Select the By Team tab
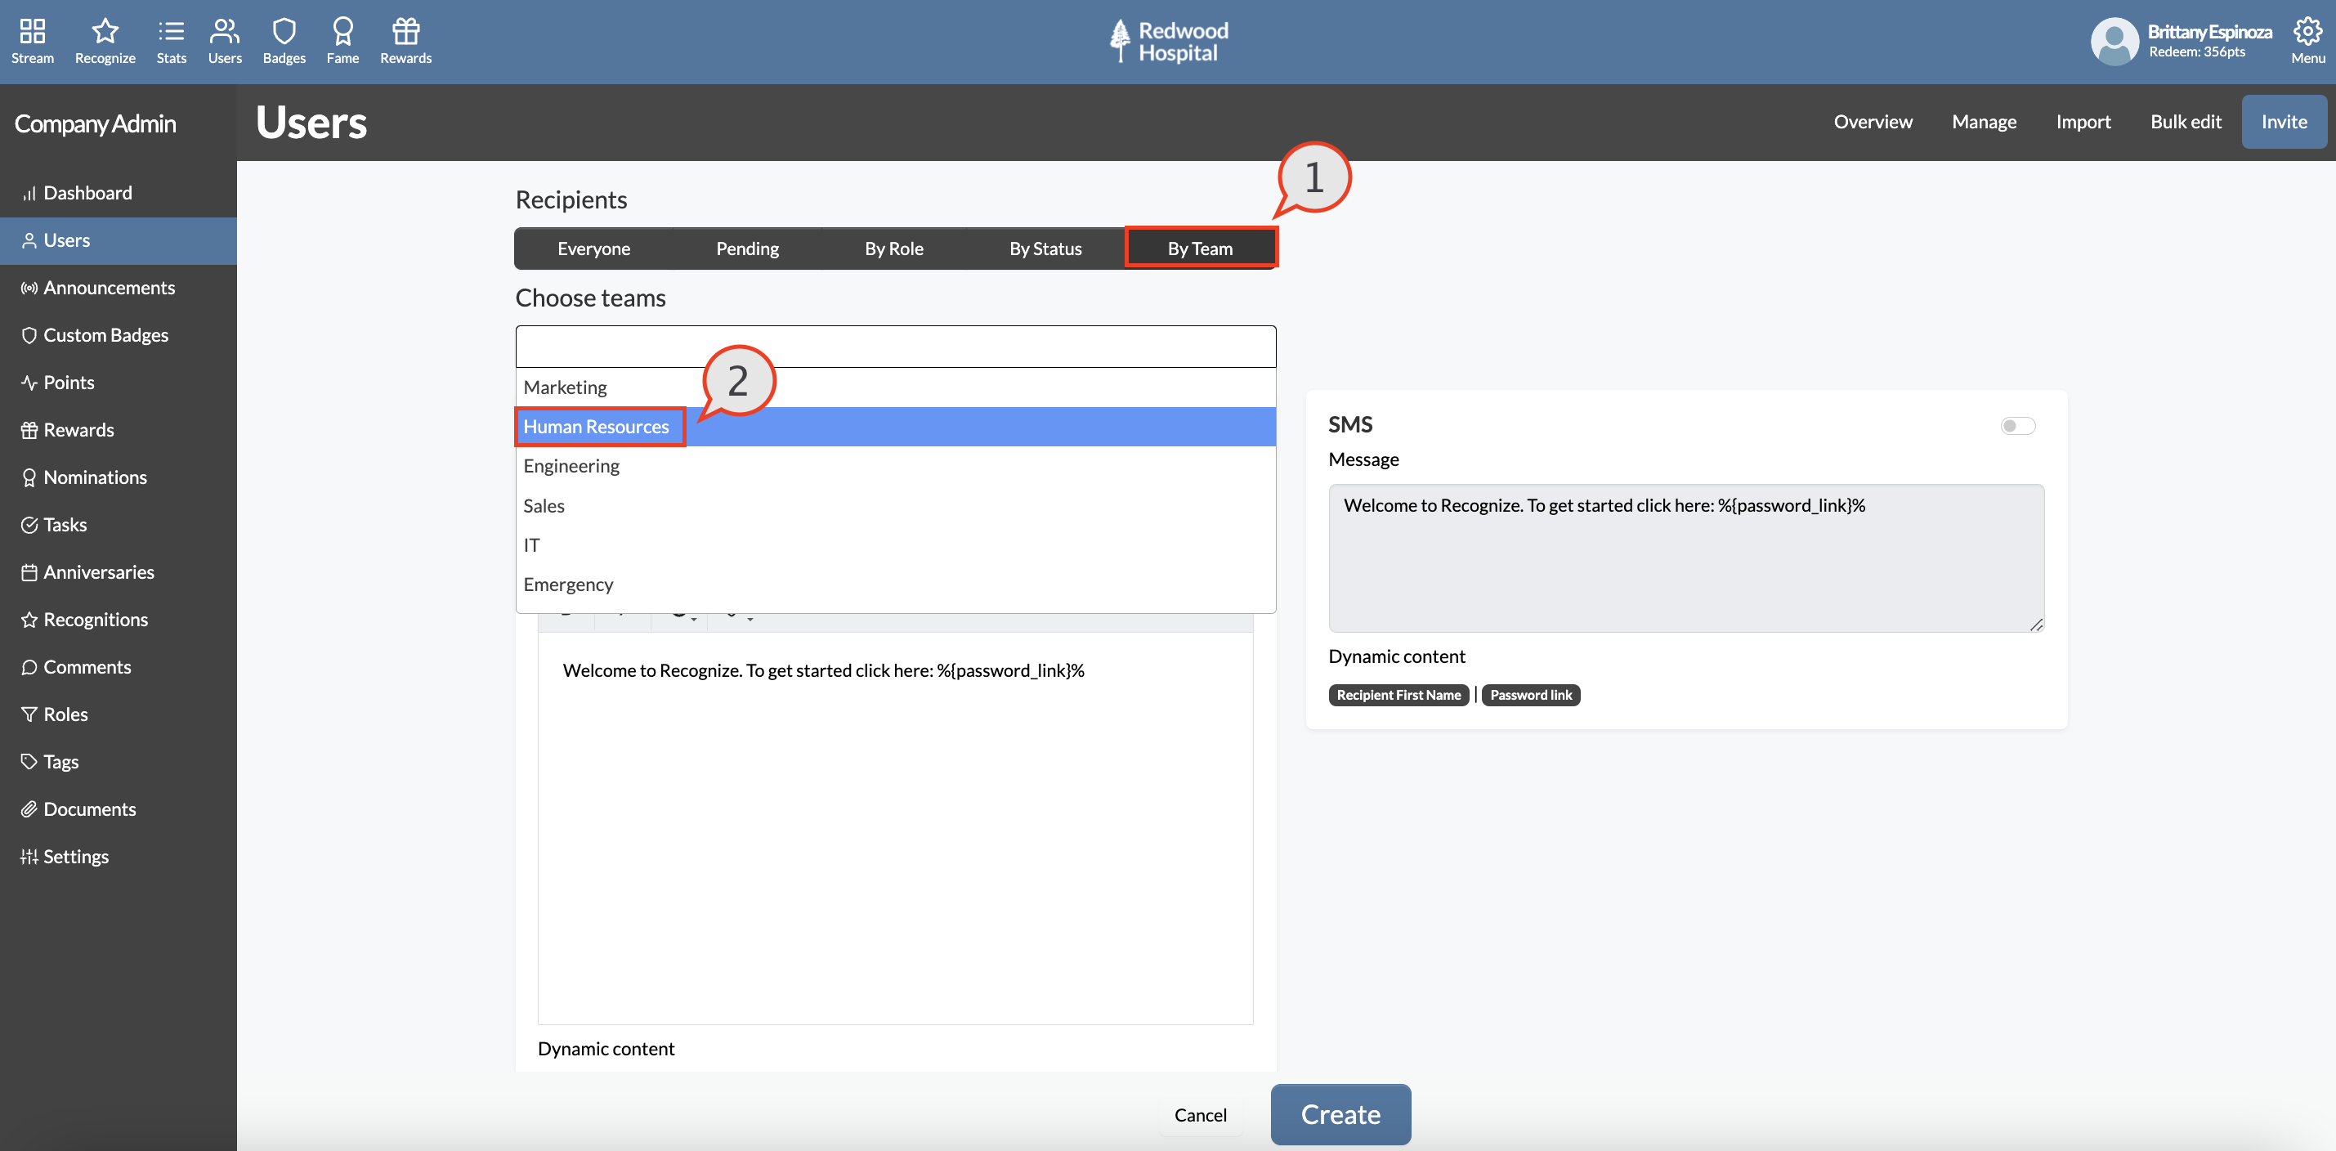This screenshot has height=1151, width=2336. tap(1200, 249)
